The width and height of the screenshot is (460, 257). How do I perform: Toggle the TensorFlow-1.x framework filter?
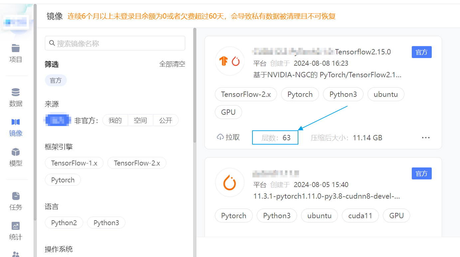coord(74,163)
